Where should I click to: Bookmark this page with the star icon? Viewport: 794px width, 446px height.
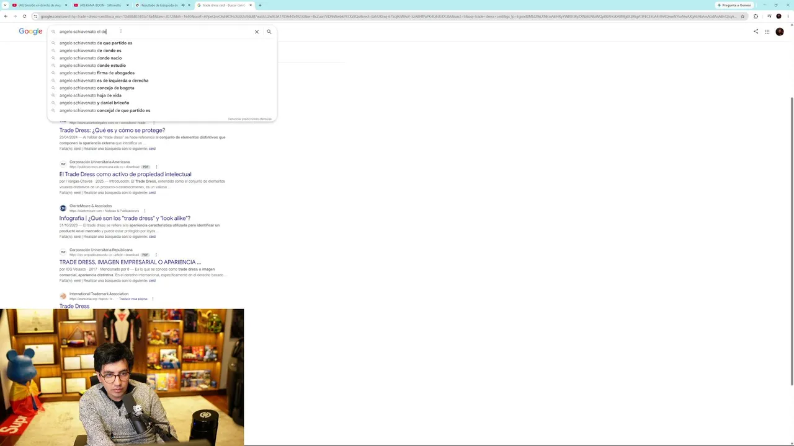tap(743, 16)
